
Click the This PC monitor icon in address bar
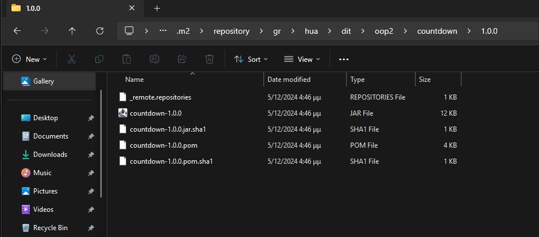tap(129, 31)
